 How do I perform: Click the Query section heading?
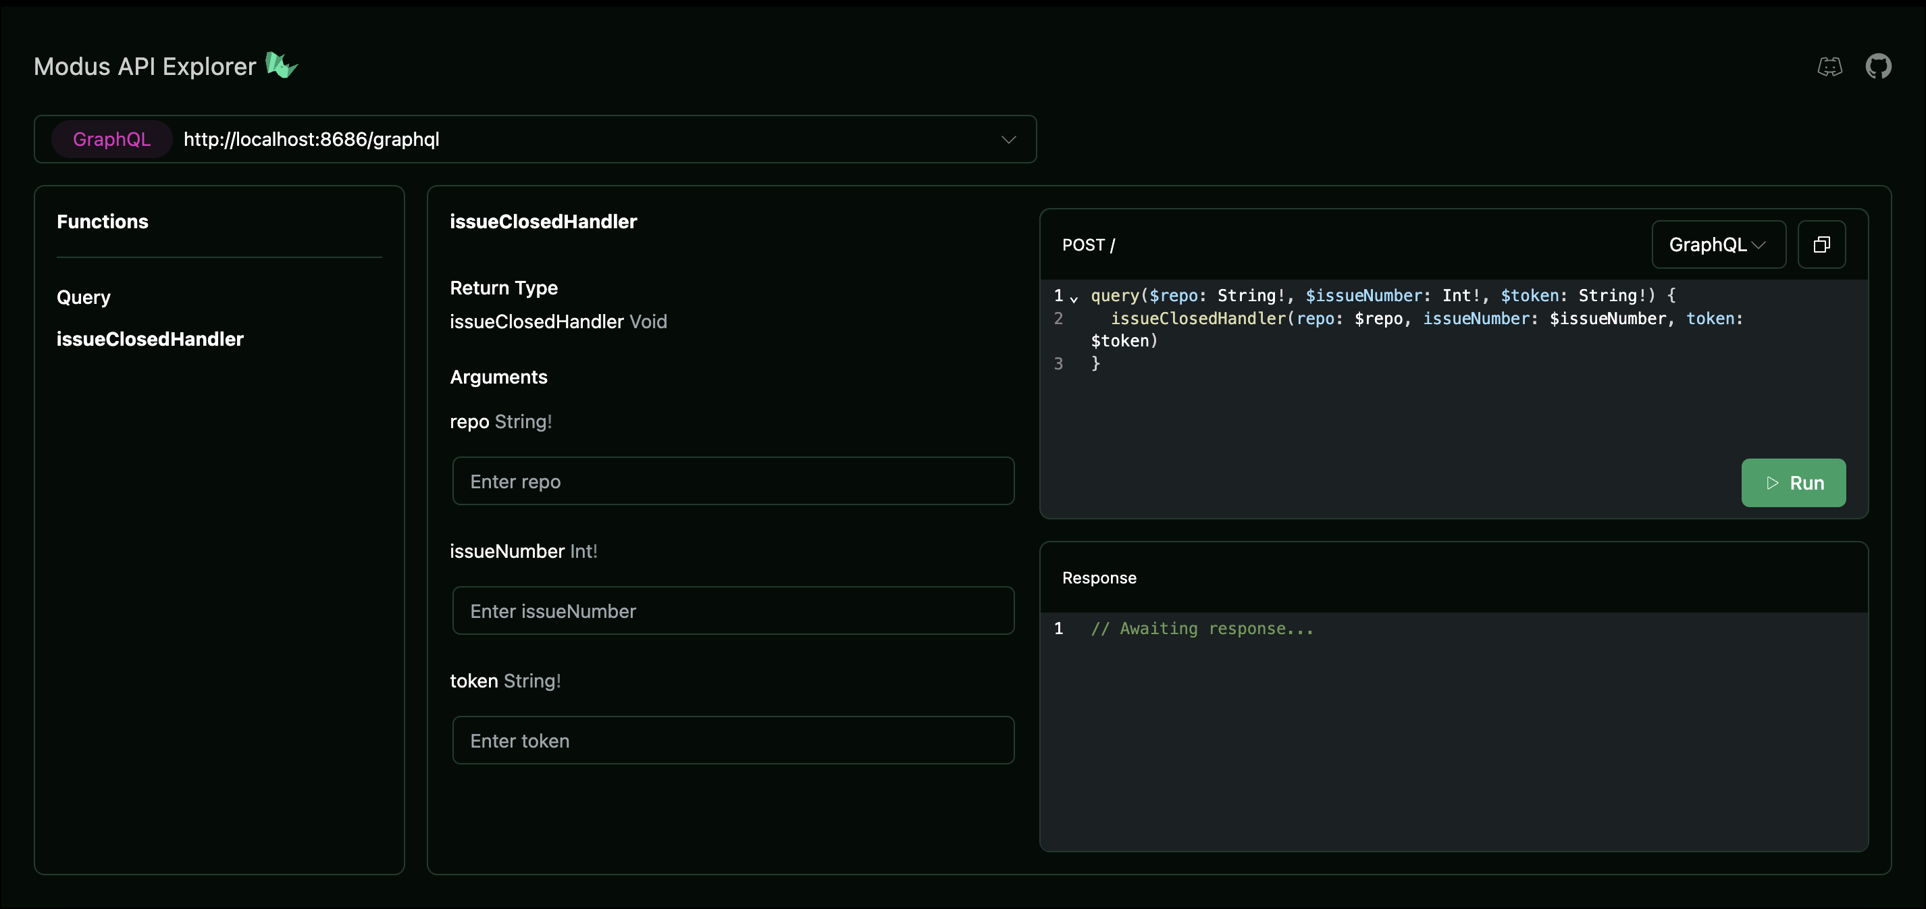[x=84, y=296]
